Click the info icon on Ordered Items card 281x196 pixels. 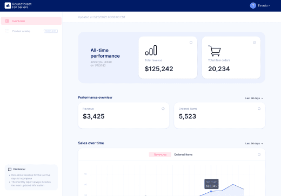point(259,109)
